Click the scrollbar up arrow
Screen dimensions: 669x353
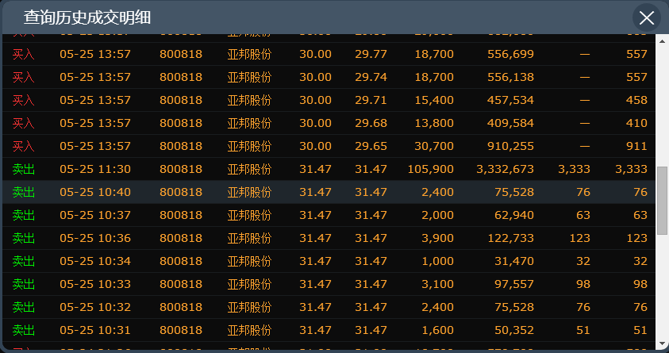[662, 41]
